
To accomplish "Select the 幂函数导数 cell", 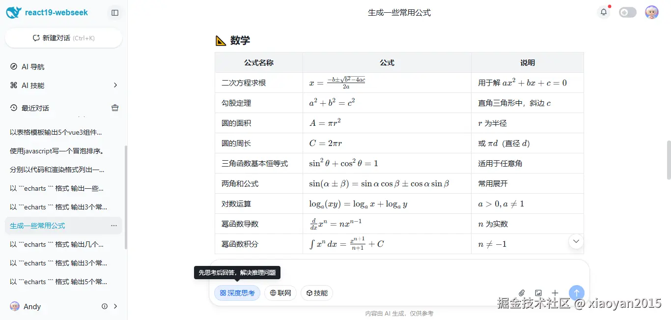I will pos(259,224).
